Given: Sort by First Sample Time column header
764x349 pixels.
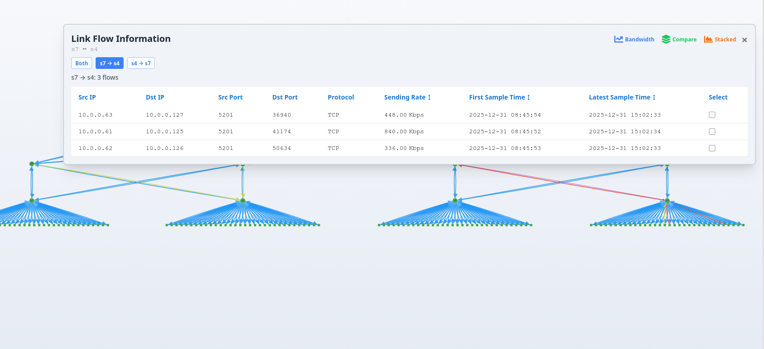Looking at the screenshot, I should pyautogui.click(x=497, y=97).
